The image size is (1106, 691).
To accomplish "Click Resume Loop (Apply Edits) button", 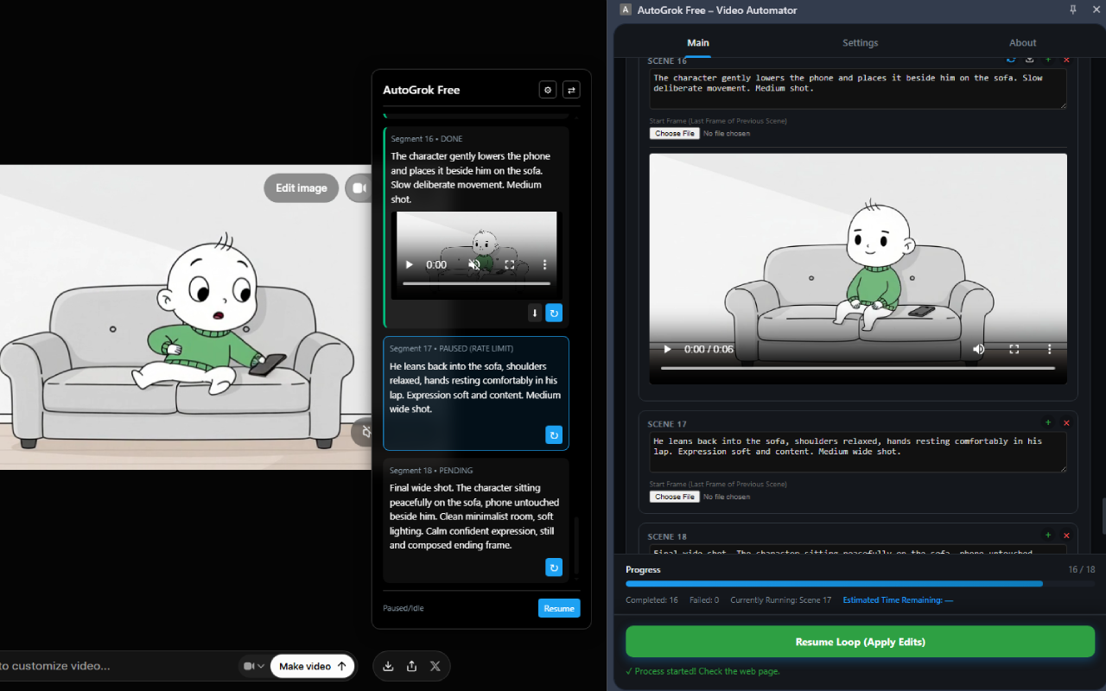I will pos(860,642).
